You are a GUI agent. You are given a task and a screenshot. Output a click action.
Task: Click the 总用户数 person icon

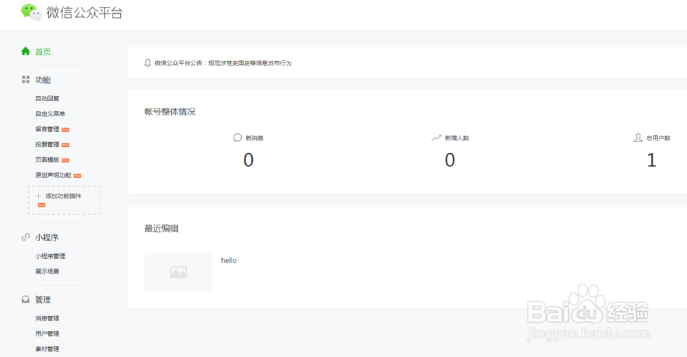[638, 137]
